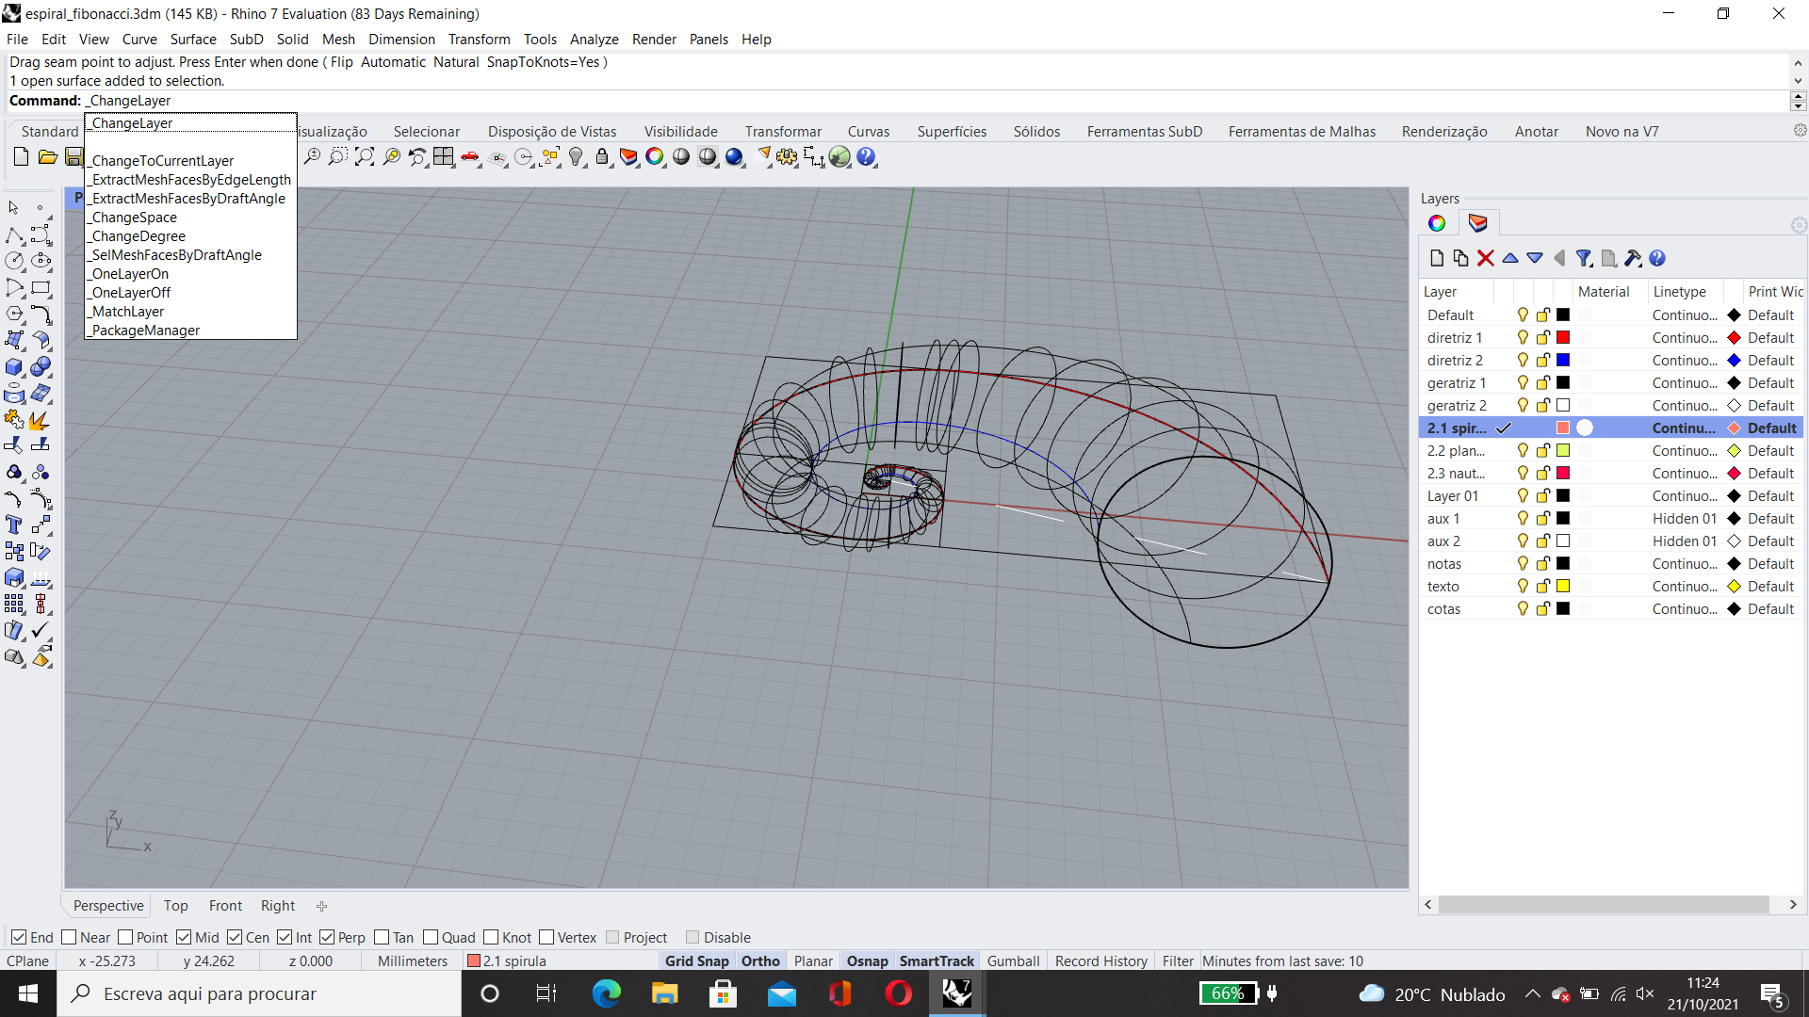
Task: Click the blue Help icon in Standard toolbar
Action: point(866,157)
